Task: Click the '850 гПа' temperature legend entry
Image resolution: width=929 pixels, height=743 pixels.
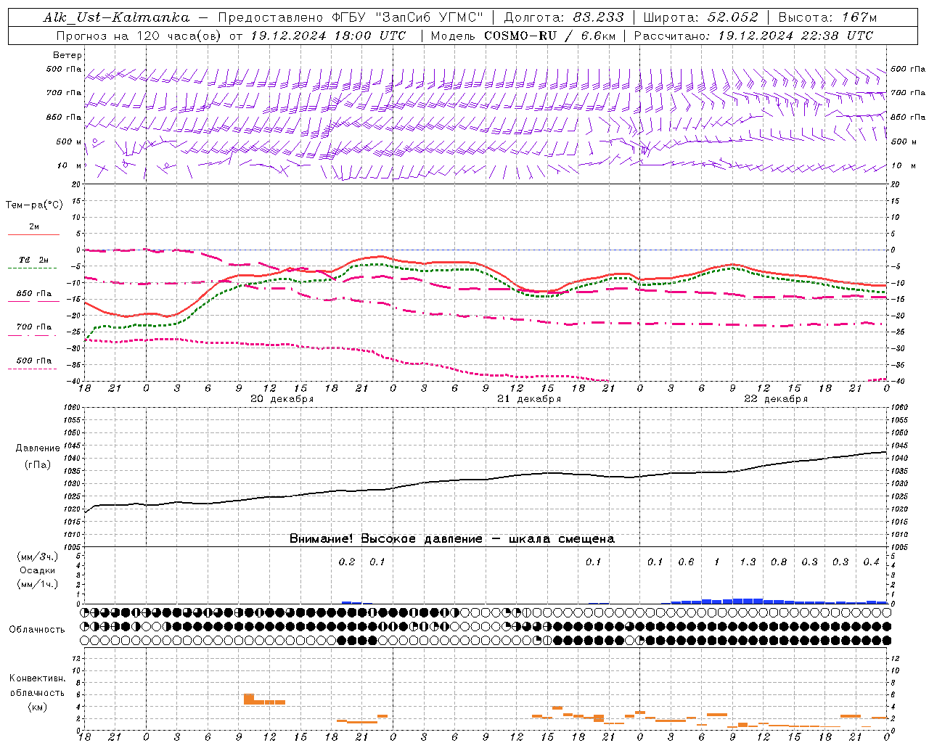Action: click(x=34, y=294)
